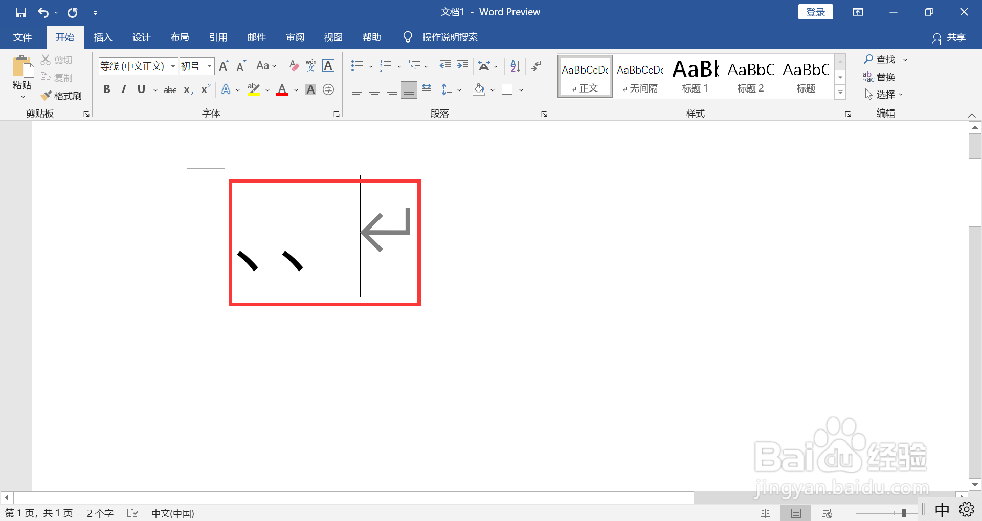Open the borders dropdown arrow
982x521 pixels.
pos(521,90)
